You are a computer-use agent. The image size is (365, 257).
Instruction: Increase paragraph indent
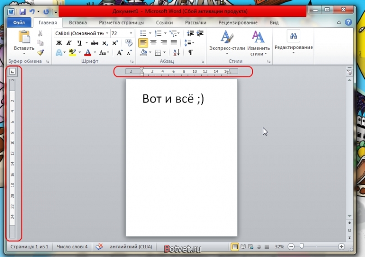[x=200, y=33]
